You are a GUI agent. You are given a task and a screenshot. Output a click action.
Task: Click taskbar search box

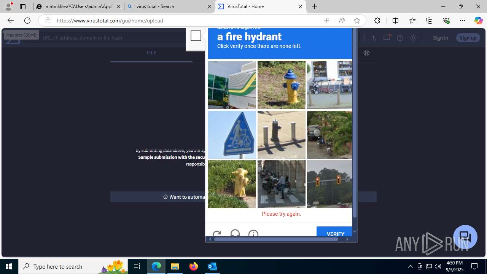click(x=73, y=266)
